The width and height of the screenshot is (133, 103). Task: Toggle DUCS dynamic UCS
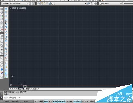tap(84, 101)
